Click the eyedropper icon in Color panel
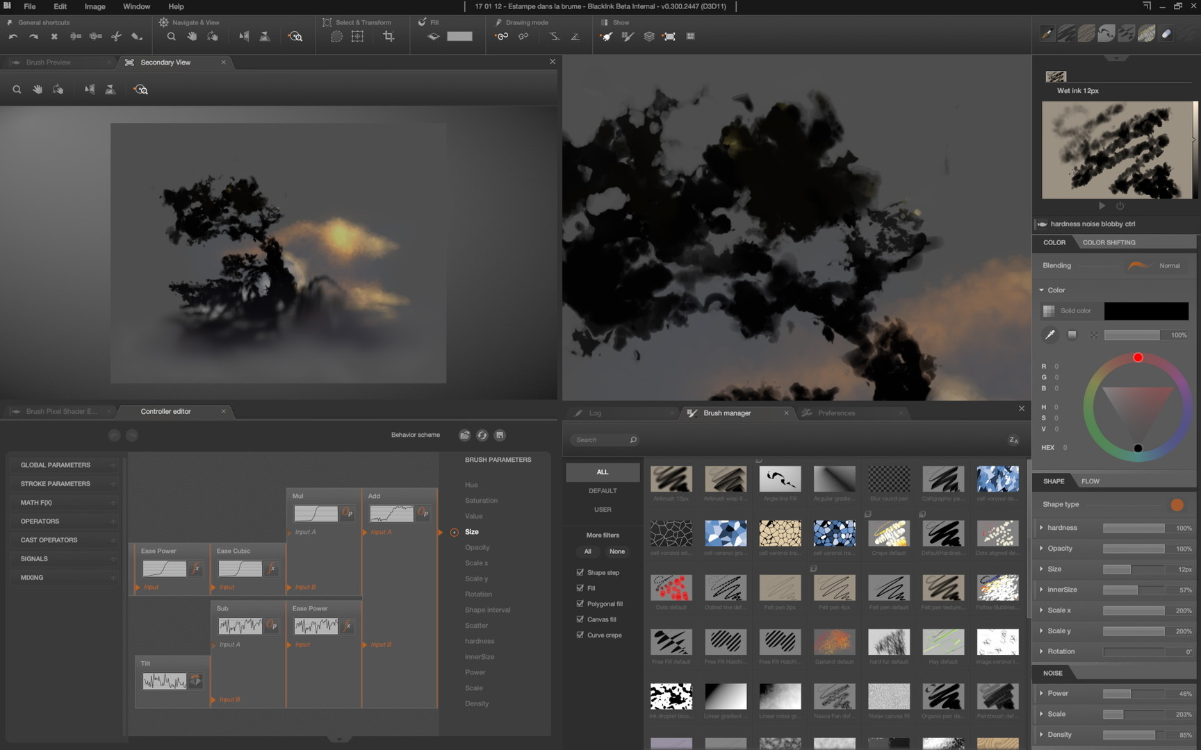Screen dimensions: 1201x750 [x=1049, y=335]
